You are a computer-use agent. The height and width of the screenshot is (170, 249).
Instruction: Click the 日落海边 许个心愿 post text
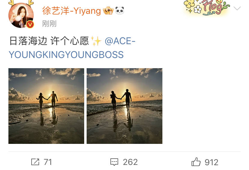click(x=49, y=41)
